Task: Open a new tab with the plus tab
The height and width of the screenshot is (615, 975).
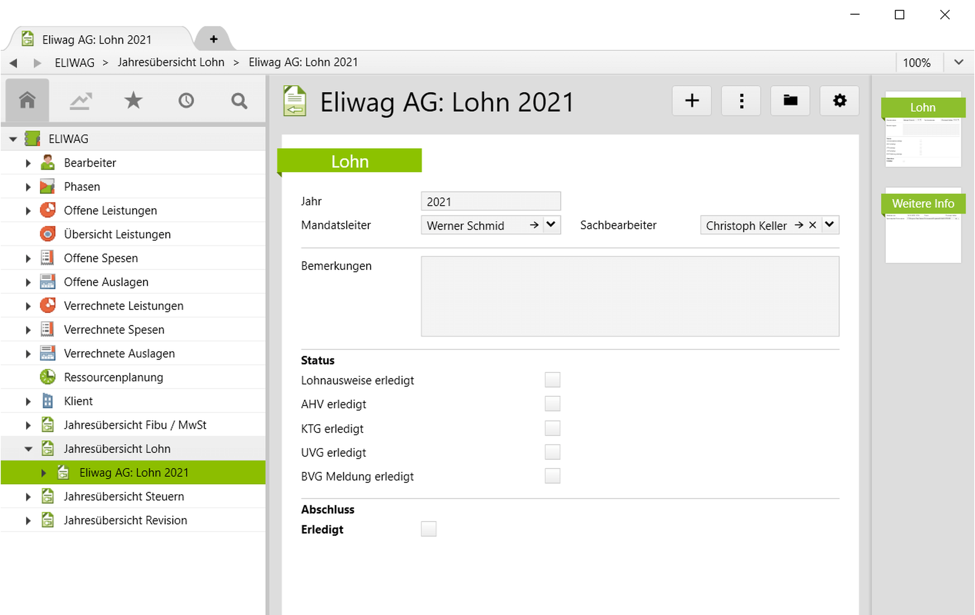Action: (213, 39)
